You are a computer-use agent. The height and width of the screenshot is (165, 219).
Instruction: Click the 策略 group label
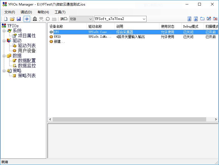pyautogui.click(x=17, y=71)
